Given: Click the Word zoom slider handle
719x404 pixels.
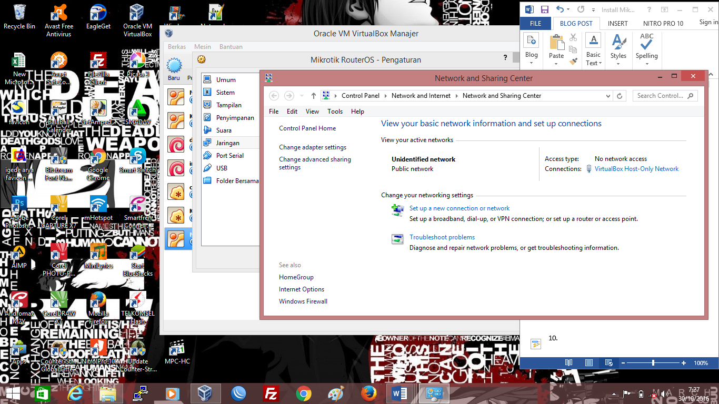Looking at the screenshot, I should (x=653, y=363).
